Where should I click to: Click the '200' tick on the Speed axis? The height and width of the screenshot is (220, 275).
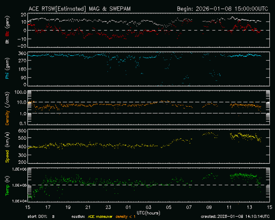coord(22,162)
